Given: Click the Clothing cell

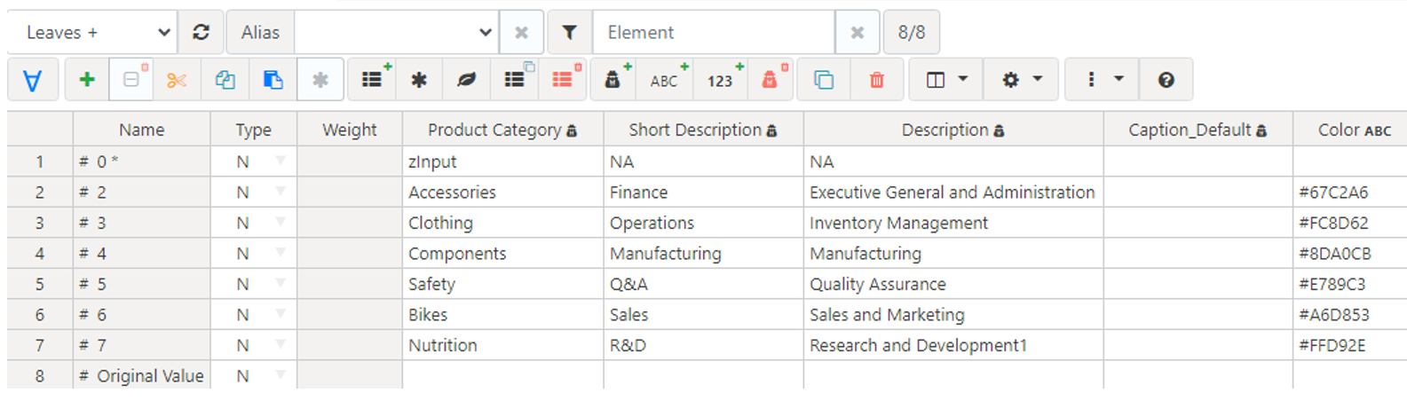Looking at the screenshot, I should pos(503,223).
